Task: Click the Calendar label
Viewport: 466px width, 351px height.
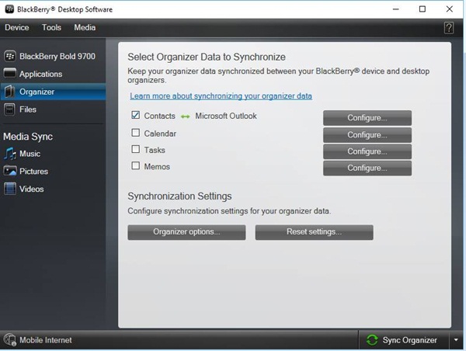Action: [x=160, y=134]
